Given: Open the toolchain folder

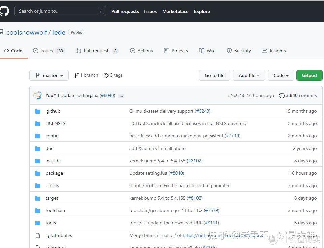Looking at the screenshot, I should [x=55, y=210].
